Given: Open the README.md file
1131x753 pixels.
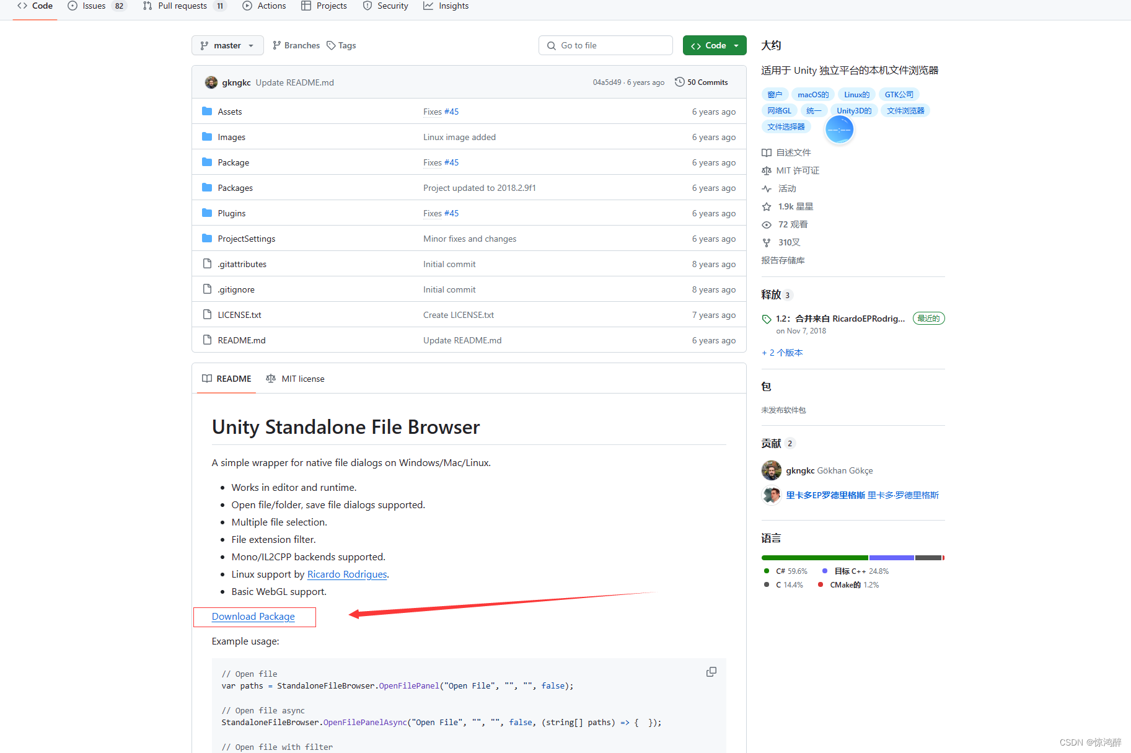Looking at the screenshot, I should click(242, 340).
